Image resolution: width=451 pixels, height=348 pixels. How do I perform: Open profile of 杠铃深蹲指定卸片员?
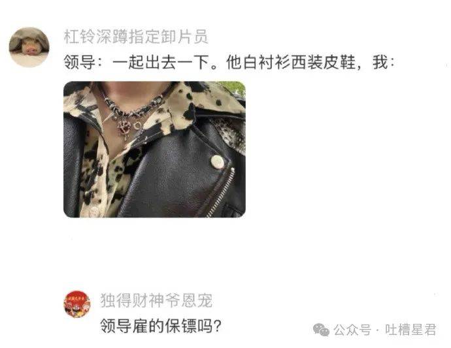coord(135,37)
